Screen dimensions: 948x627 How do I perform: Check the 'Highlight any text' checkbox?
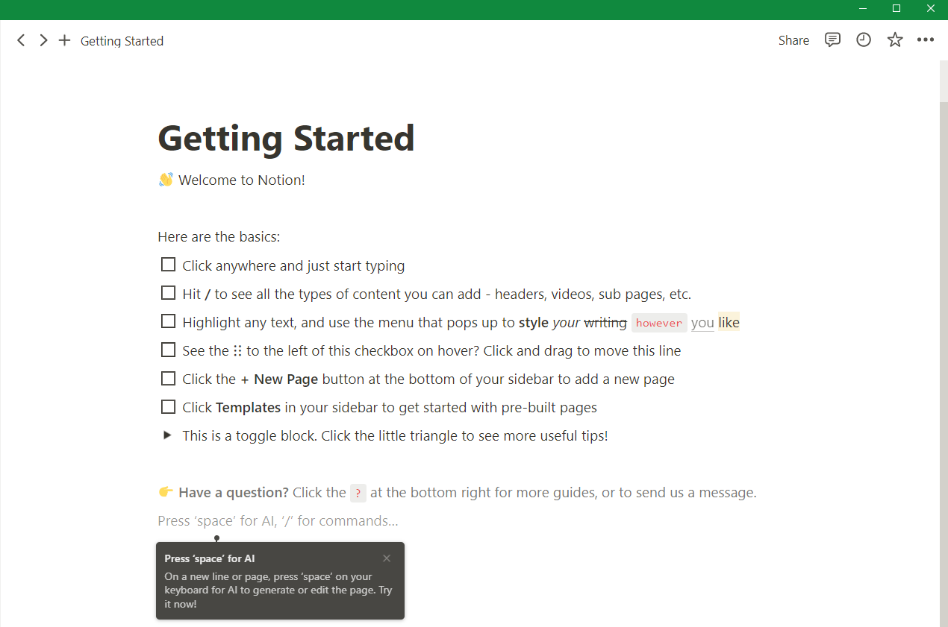coord(168,321)
